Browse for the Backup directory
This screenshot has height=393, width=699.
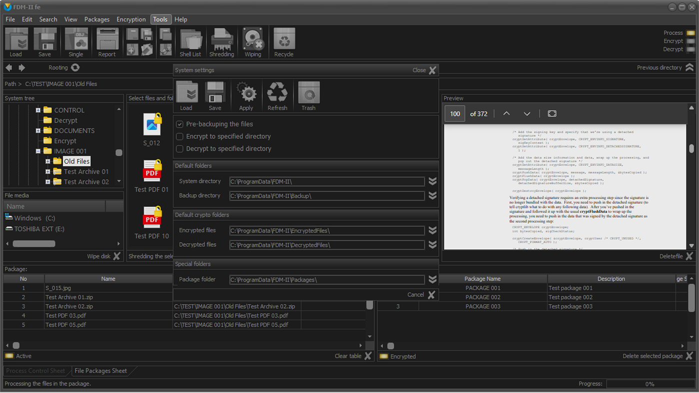433,196
